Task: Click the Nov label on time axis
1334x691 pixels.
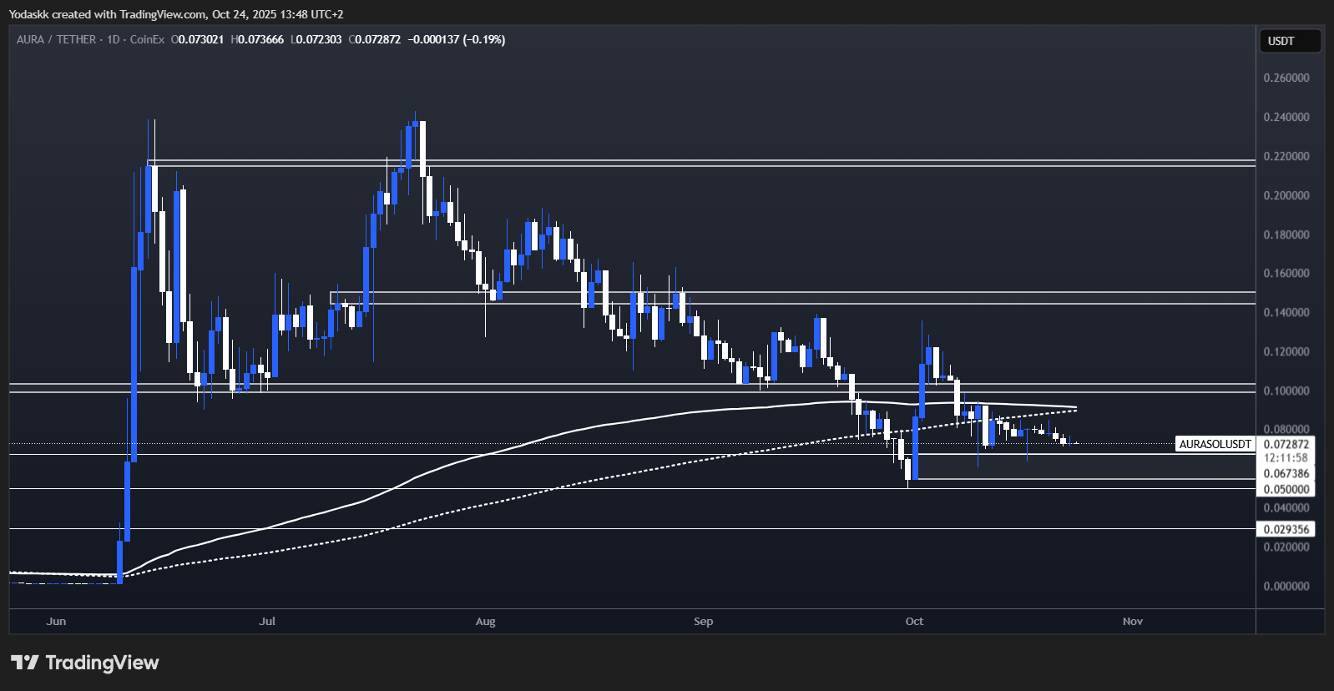Action: coord(1132,621)
